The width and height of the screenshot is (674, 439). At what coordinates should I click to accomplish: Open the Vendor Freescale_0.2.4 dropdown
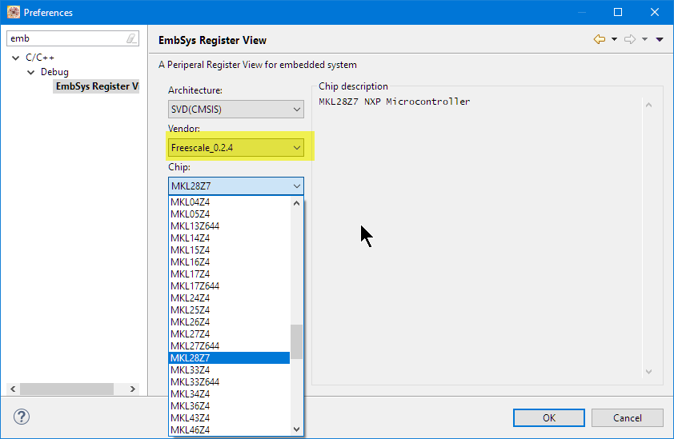(x=235, y=147)
